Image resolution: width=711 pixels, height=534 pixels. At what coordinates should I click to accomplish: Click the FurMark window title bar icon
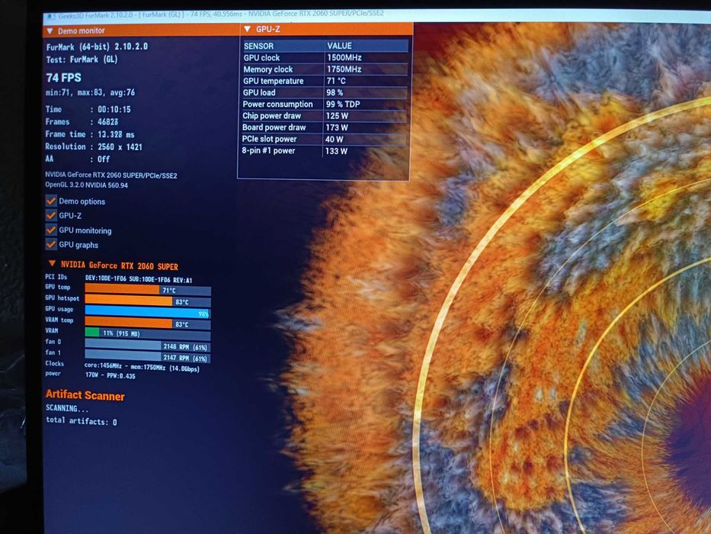(50, 16)
